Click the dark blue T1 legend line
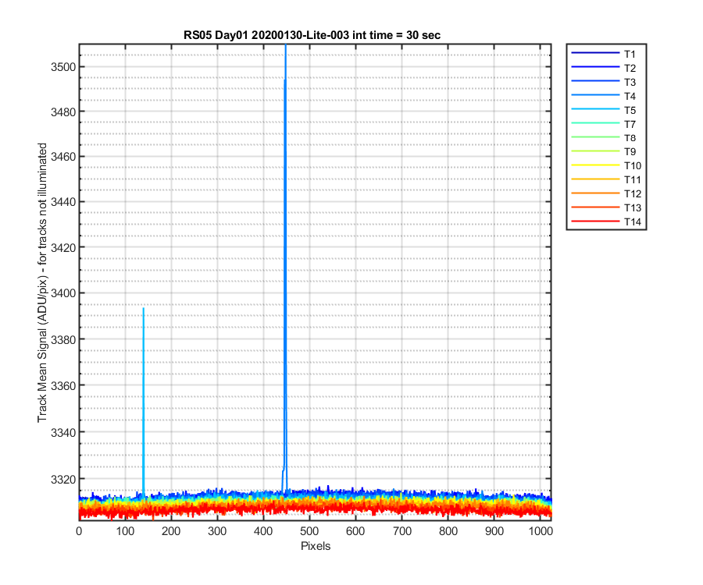The image size is (703, 585). coord(595,53)
